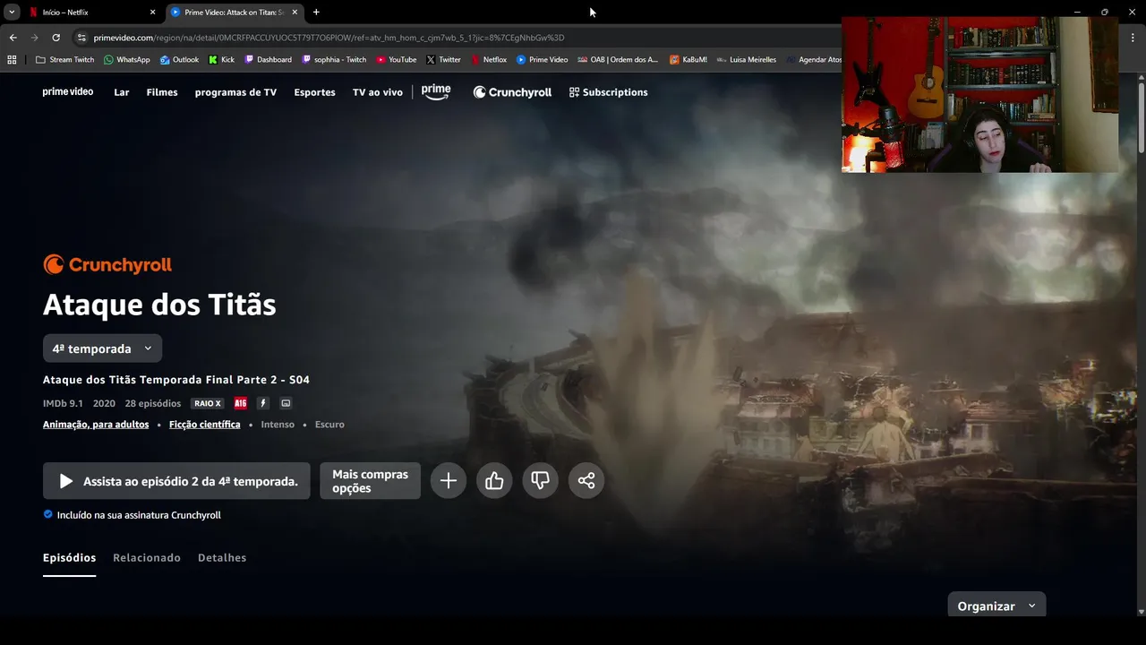Open Dashboard bookmark
The image size is (1146, 645).
[268, 60]
